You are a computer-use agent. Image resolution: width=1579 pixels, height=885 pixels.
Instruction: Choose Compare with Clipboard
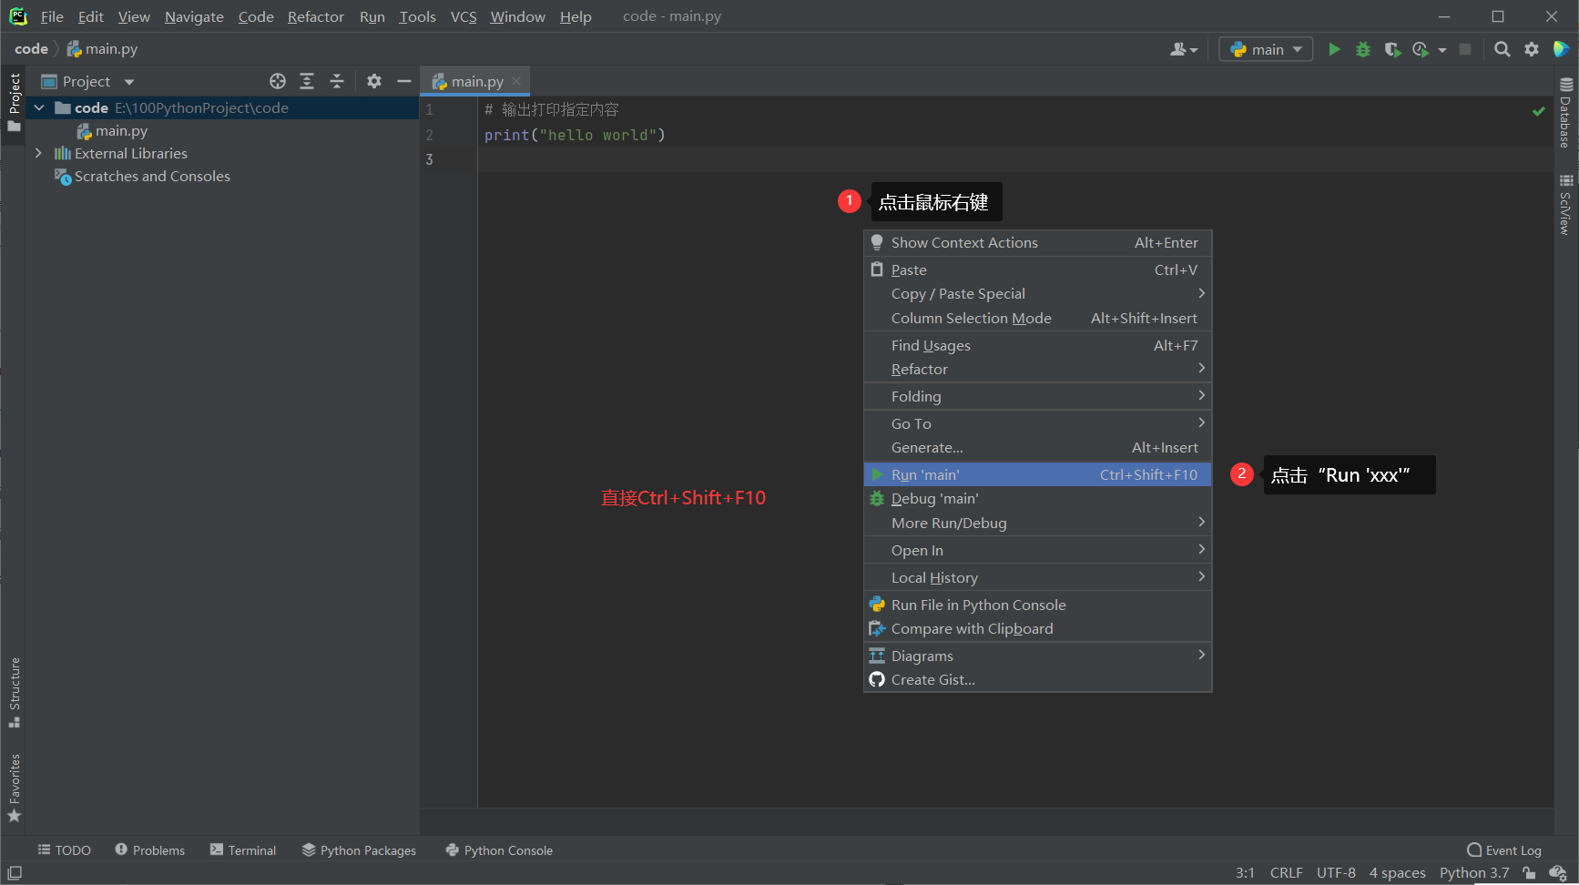click(1037, 628)
